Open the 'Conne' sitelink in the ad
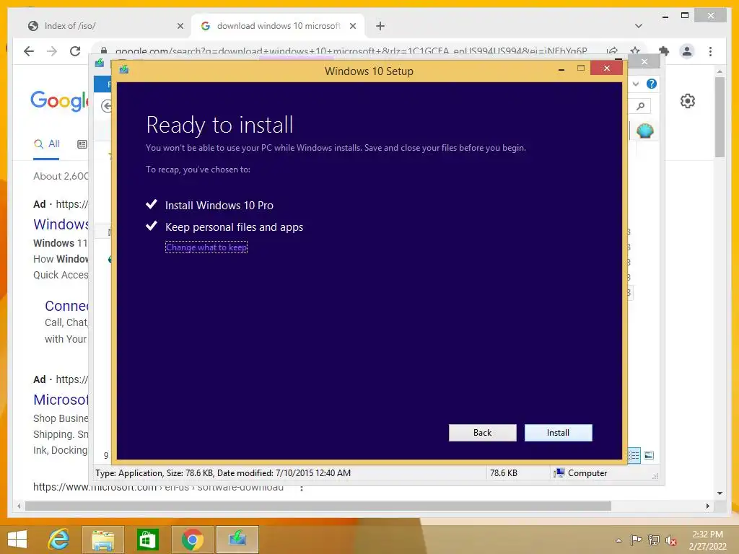This screenshot has height=554, width=739. click(66, 306)
